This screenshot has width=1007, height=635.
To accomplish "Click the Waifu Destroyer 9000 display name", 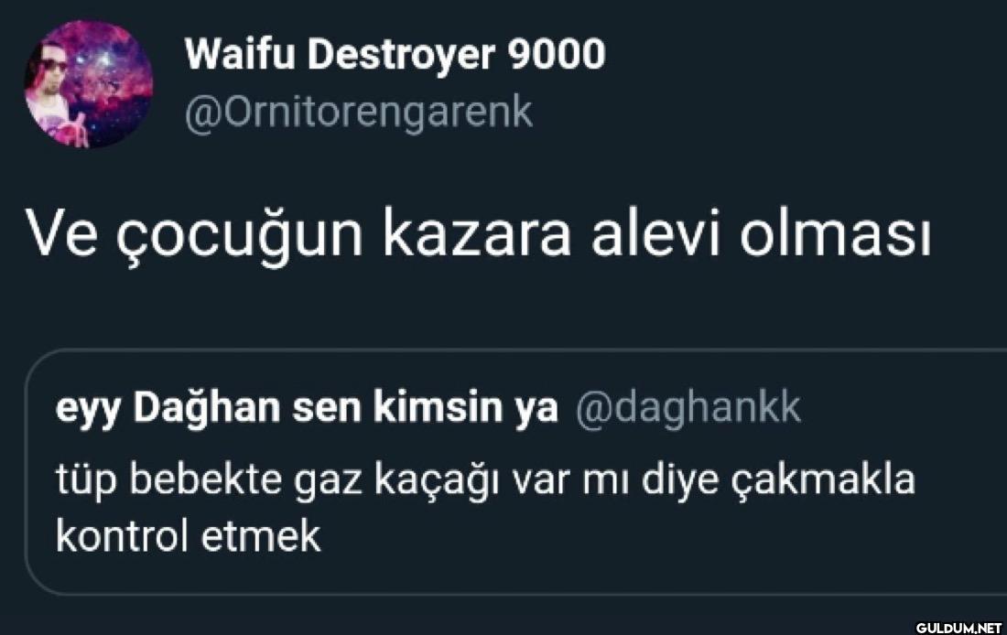I will coord(395,54).
